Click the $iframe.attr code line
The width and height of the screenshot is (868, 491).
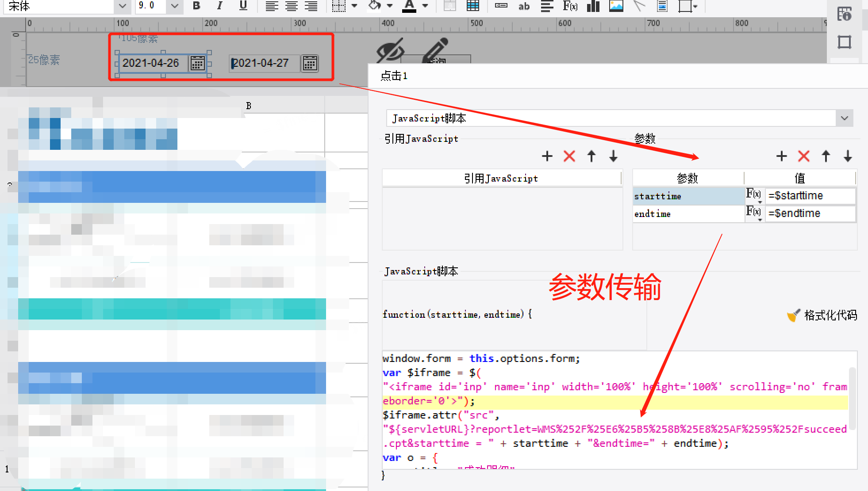(x=441, y=415)
